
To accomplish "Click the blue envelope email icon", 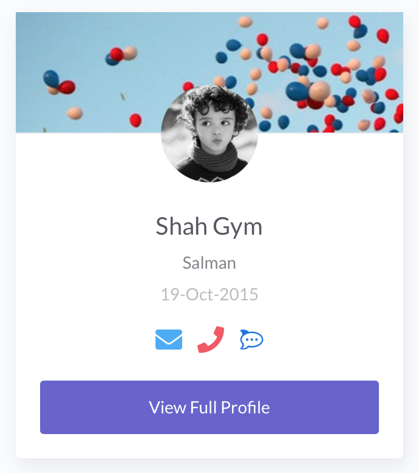I will [169, 339].
